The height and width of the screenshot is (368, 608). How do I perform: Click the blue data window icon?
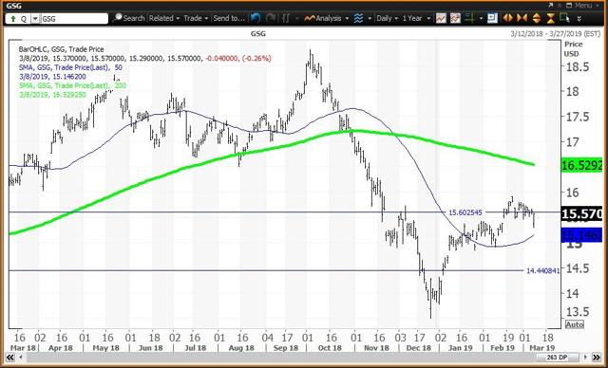492,18
